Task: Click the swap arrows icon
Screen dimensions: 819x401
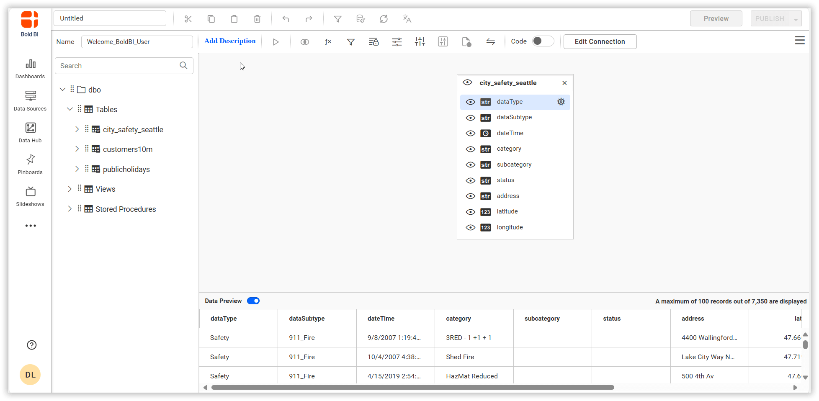Action: (x=490, y=42)
